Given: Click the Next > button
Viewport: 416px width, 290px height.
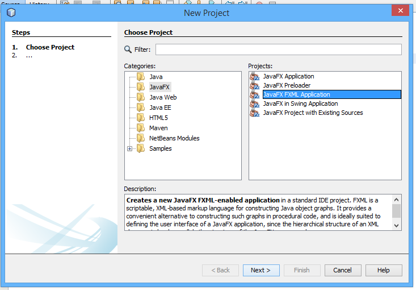Looking at the screenshot, I should pyautogui.click(x=261, y=270).
